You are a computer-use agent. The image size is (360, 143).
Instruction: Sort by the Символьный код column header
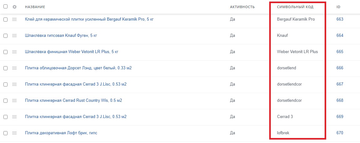(x=295, y=7)
